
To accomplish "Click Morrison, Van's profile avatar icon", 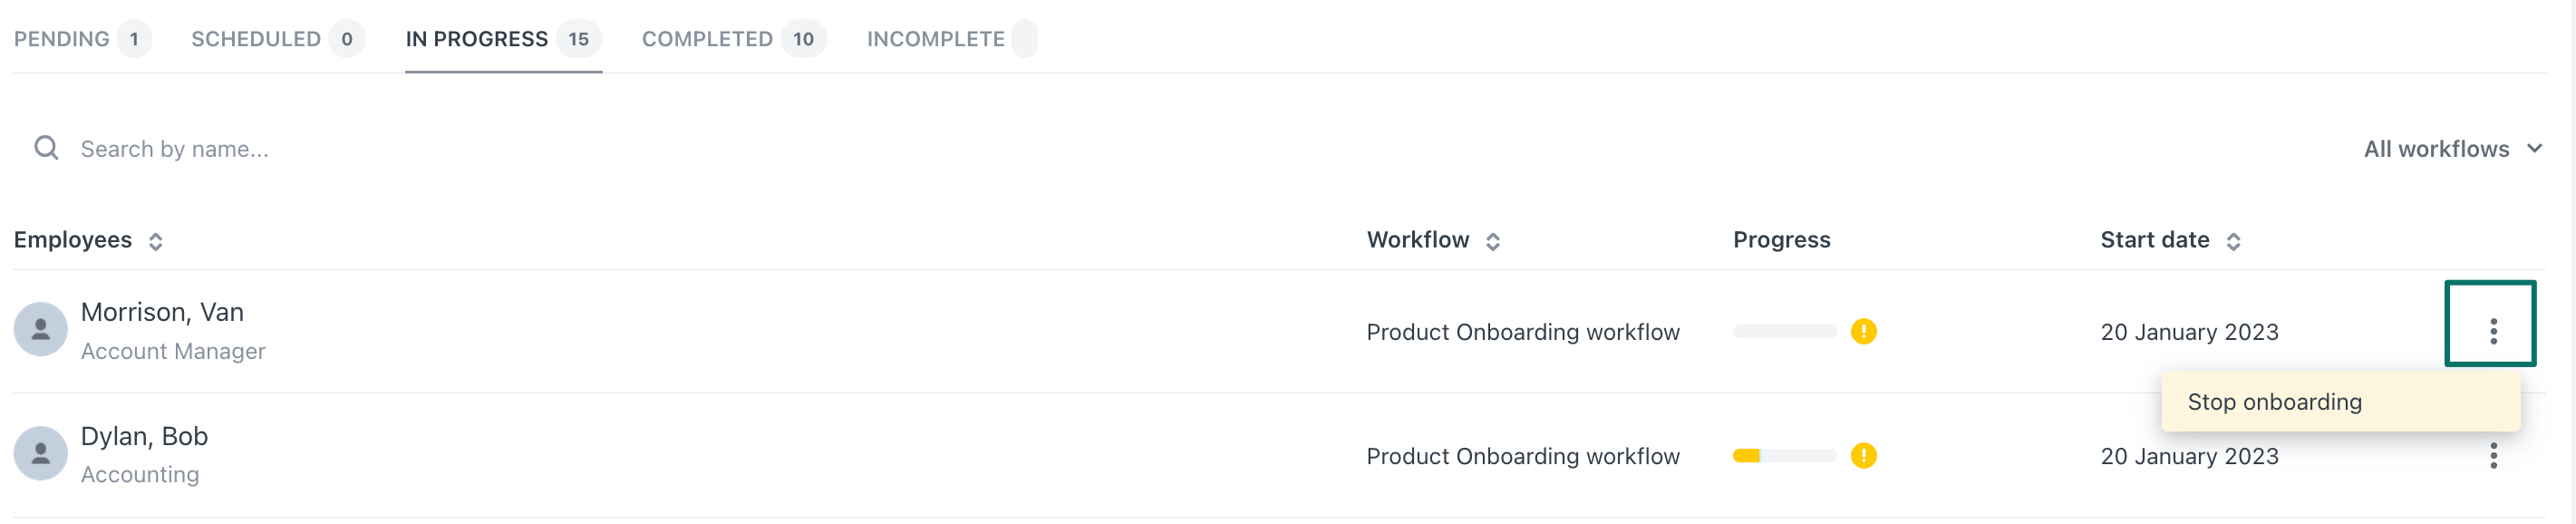I will point(41,328).
